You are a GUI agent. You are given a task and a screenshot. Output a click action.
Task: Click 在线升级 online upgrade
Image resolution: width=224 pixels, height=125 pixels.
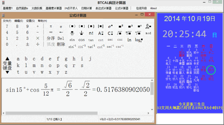(x=142, y=8)
